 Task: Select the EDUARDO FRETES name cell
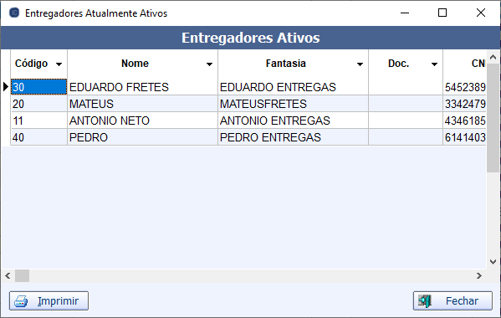[x=142, y=87]
